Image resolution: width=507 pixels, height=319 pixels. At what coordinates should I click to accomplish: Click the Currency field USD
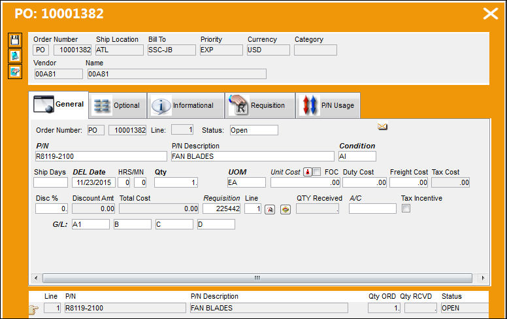[269, 50]
